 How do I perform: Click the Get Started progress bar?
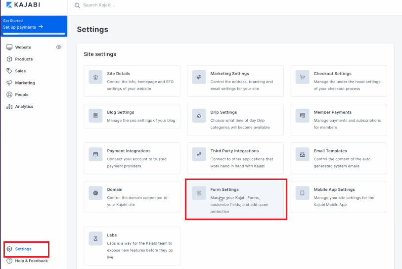click(34, 34)
